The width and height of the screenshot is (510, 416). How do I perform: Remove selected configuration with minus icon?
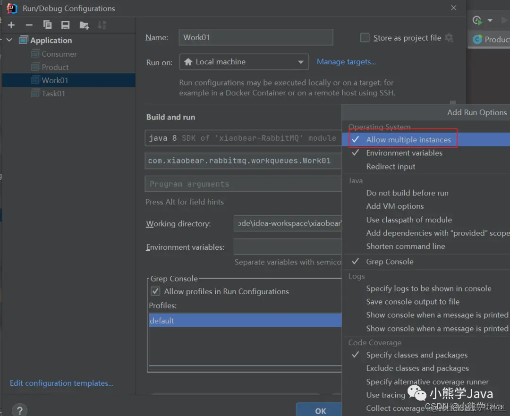29,25
